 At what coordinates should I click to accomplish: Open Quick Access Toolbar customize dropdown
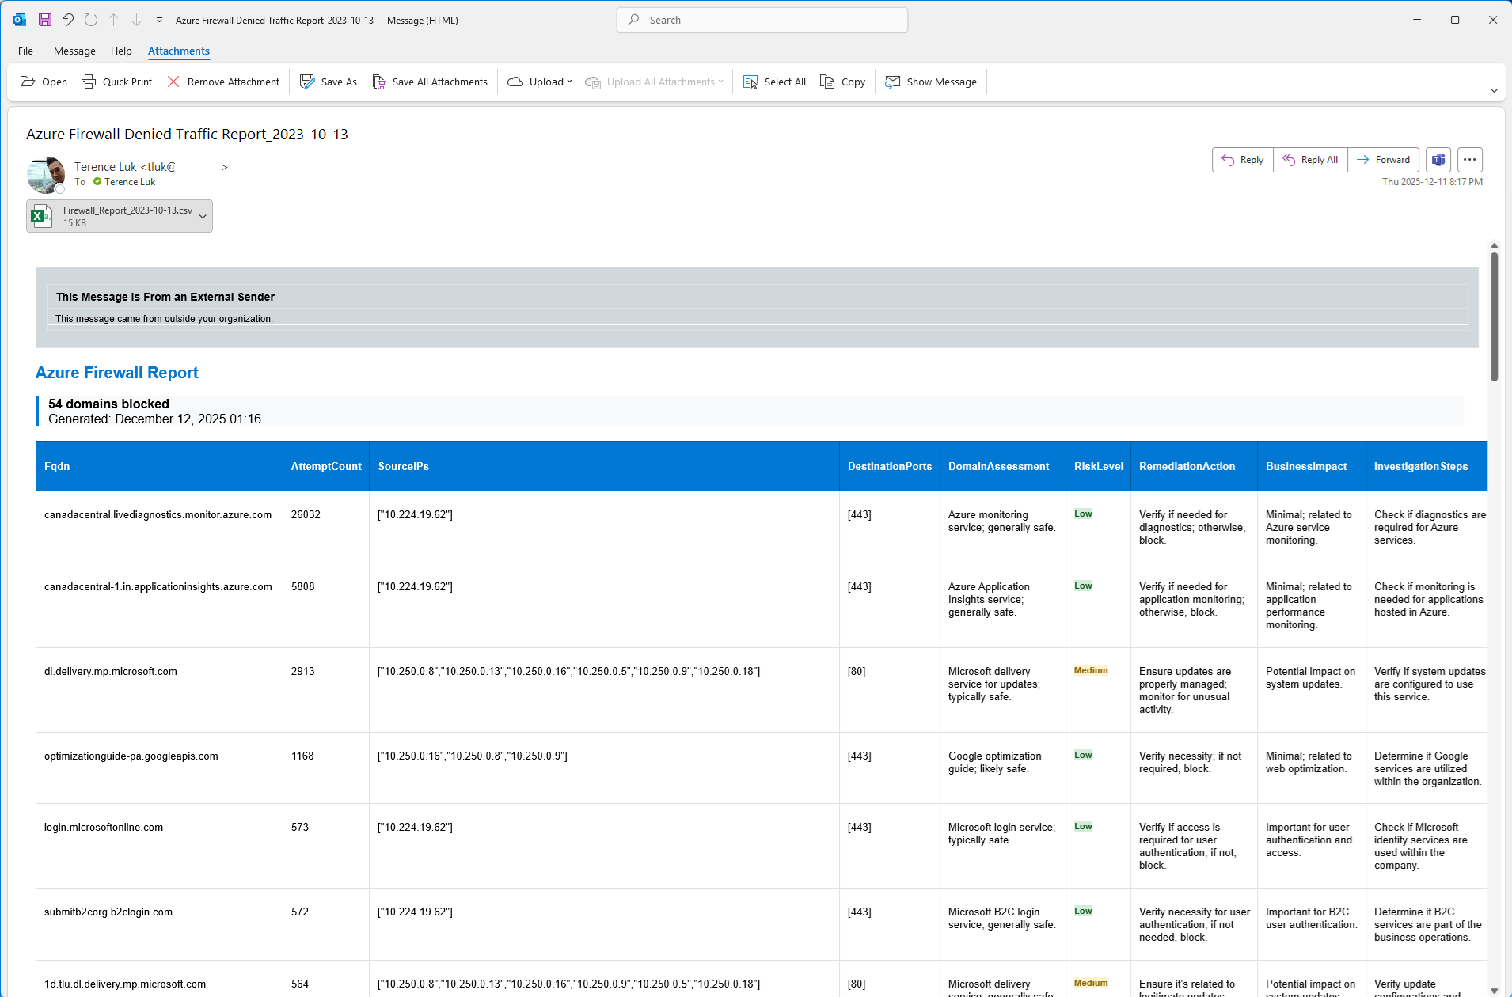point(159,20)
